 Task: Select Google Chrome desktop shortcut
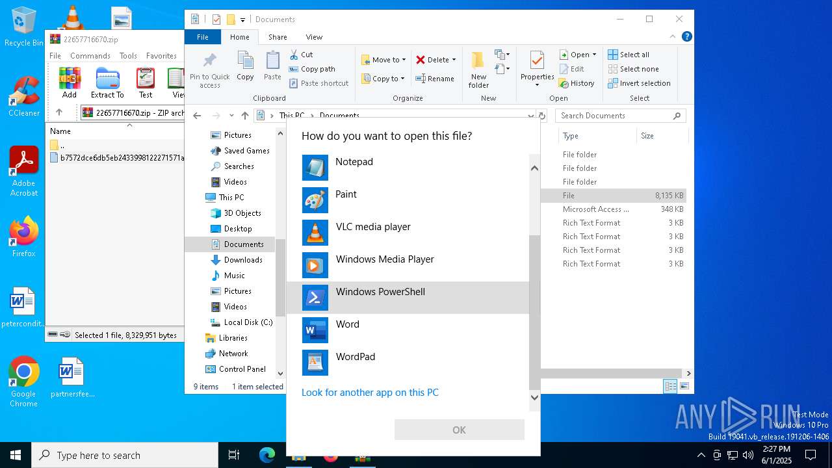coord(23,382)
